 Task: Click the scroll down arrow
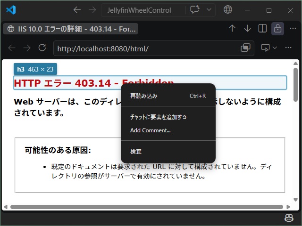tap(296, 200)
